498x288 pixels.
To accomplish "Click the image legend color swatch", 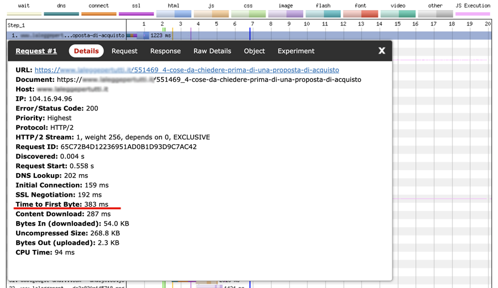I will coord(286,14).
